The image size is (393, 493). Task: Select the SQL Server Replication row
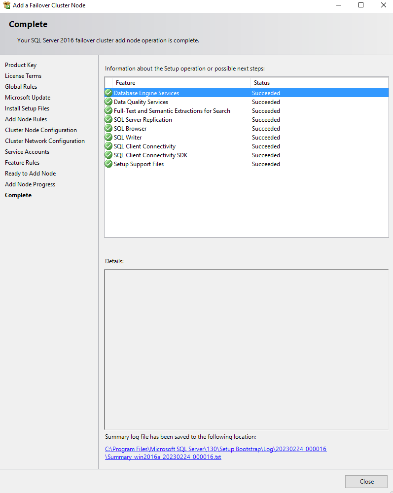[x=247, y=119]
